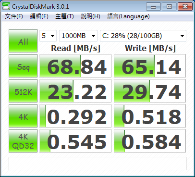Open the 語言(Language) menu
The width and height of the screenshot is (195, 177).
point(128,16)
